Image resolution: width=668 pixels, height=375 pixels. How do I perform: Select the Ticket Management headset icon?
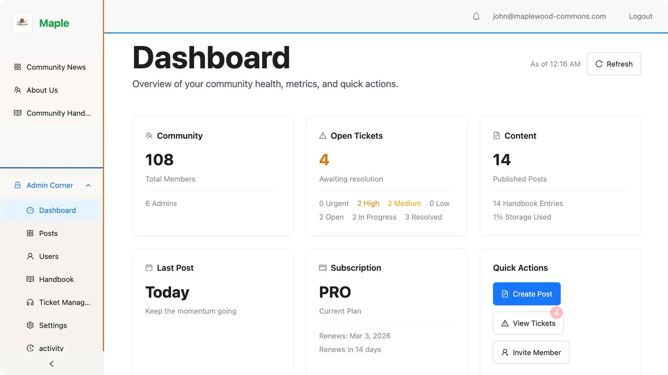coord(30,302)
